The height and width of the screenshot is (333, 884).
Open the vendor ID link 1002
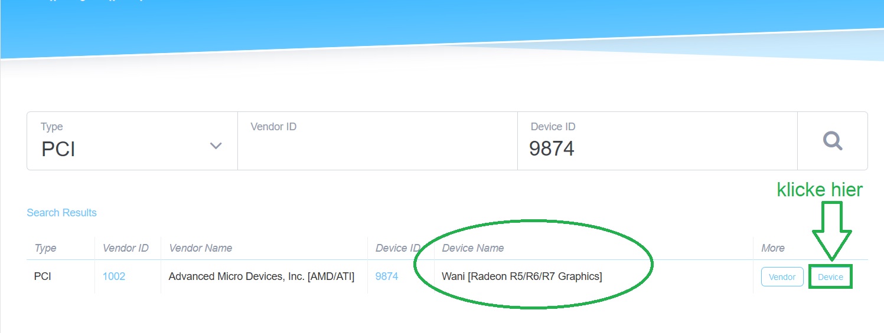[x=114, y=276]
